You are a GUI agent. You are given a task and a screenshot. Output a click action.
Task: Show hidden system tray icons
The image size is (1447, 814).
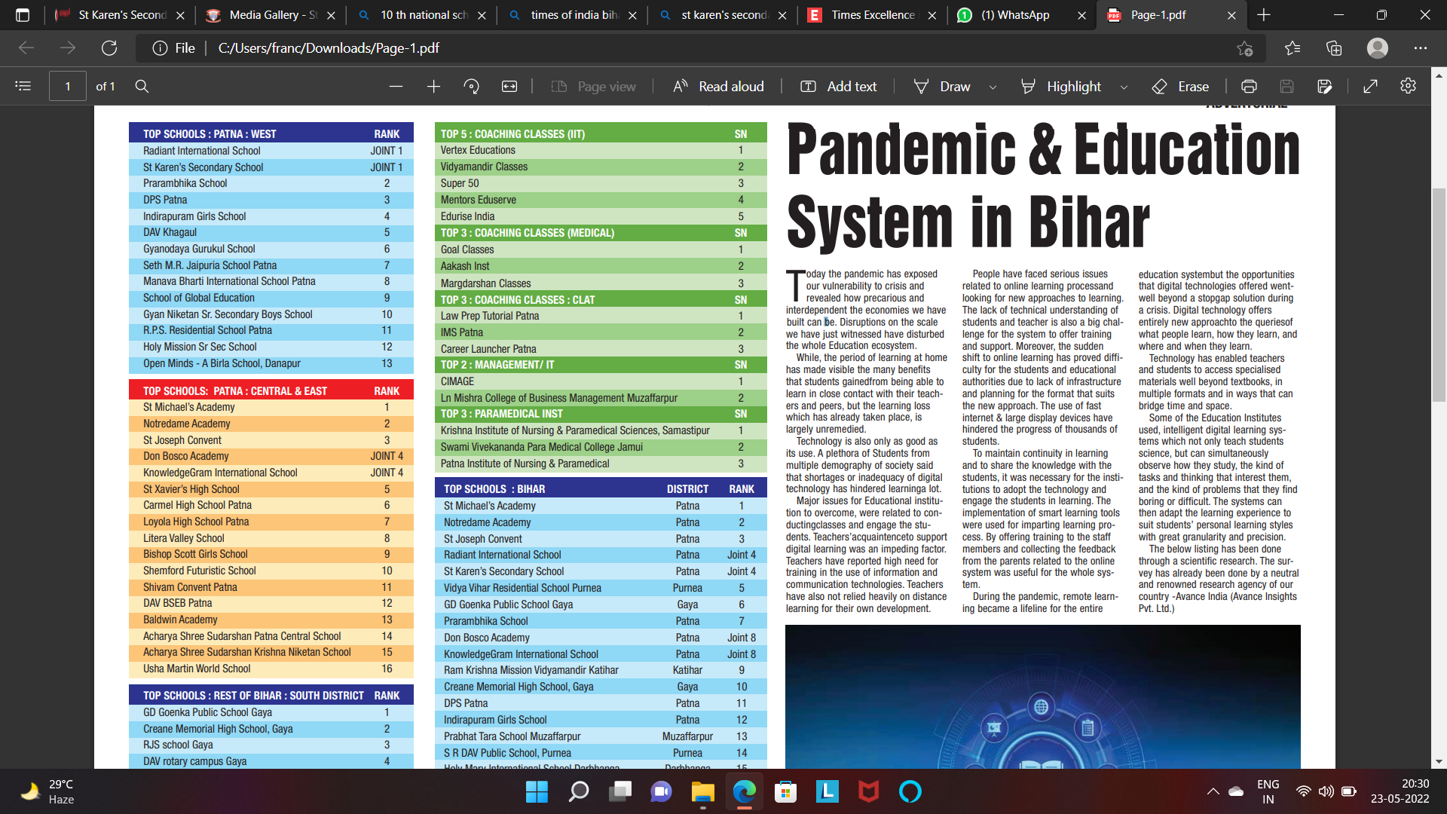tap(1213, 791)
